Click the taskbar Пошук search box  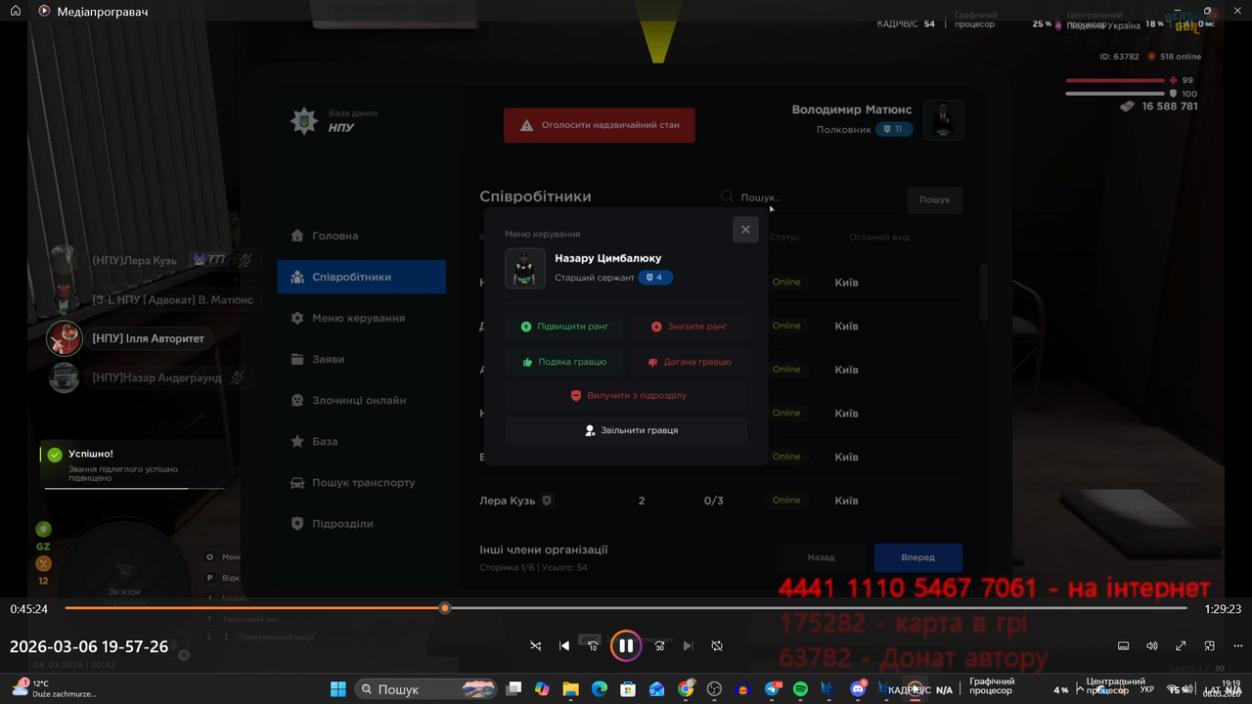(427, 689)
